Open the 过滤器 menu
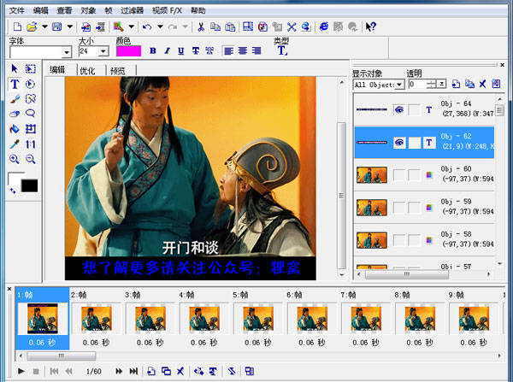The height and width of the screenshot is (382, 513). point(133,10)
